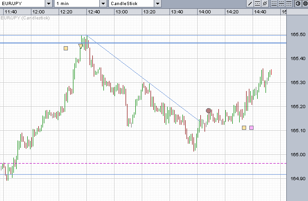Click the yellow triangle marker near the 165.50 peak
308x201 pixels.
(x=80, y=46)
